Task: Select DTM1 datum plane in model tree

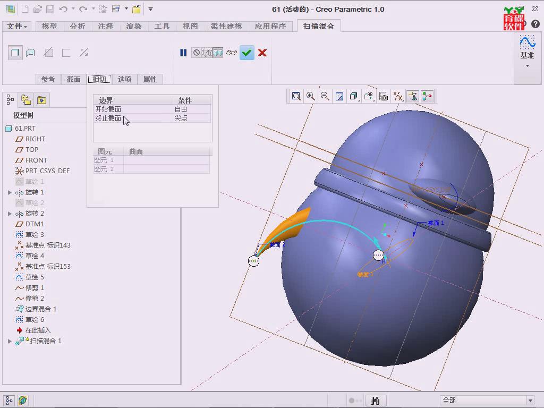Action: [x=30, y=224]
